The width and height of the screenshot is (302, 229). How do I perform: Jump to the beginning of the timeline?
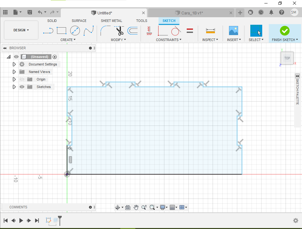6,221
